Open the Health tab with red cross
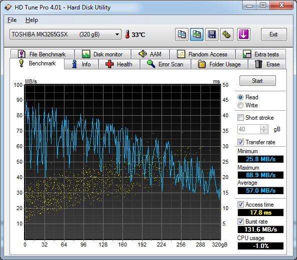 (x=119, y=64)
